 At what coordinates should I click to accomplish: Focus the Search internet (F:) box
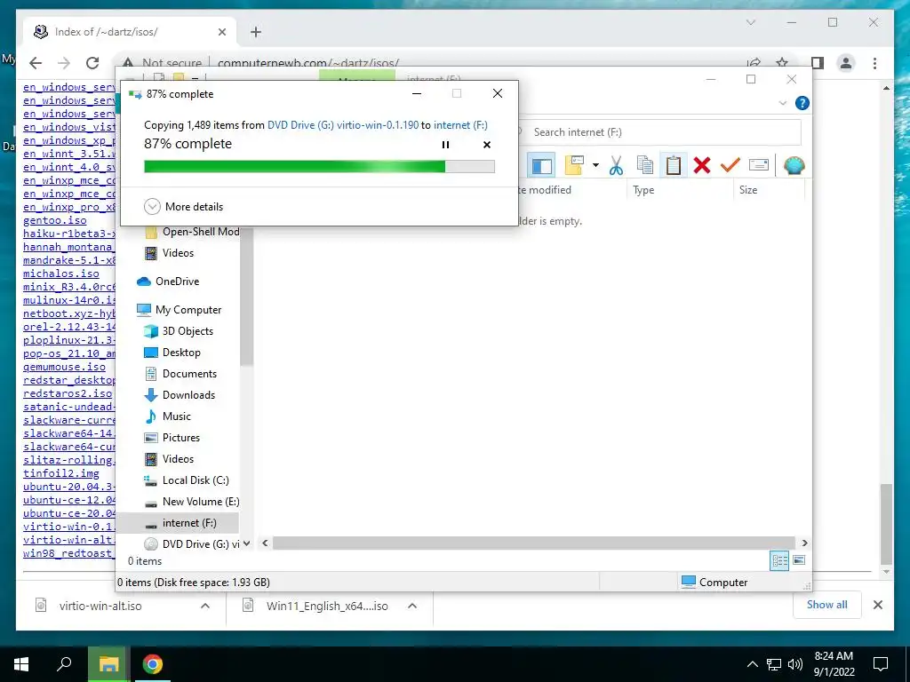(661, 132)
